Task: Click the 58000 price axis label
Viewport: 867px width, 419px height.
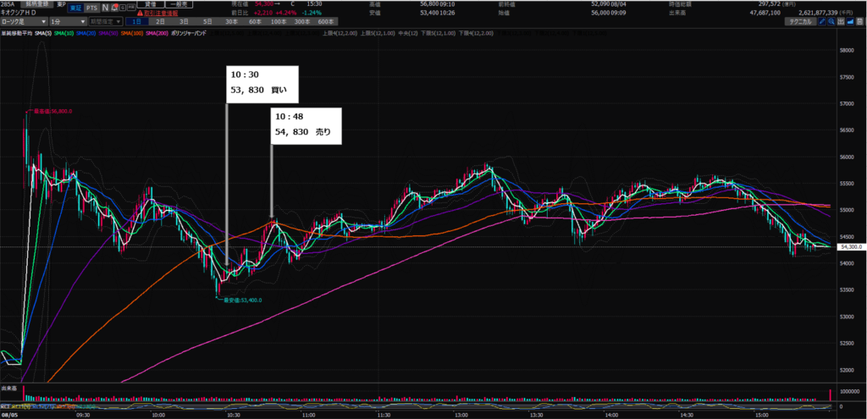Action: tap(847, 51)
